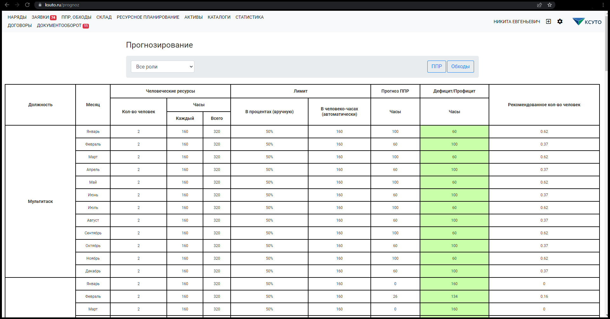Click the logout icon next to the user name
The height and width of the screenshot is (319, 610).
pos(548,22)
